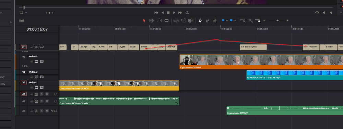Open the flag color dropdown arrow

227,20
